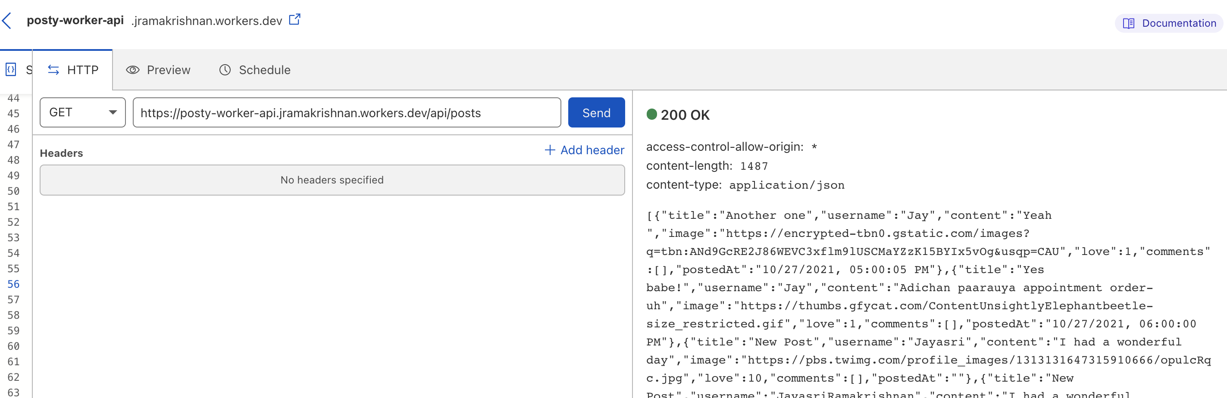Click the plus icon beside Add header
Screen dimensions: 1227x398
(x=550, y=150)
